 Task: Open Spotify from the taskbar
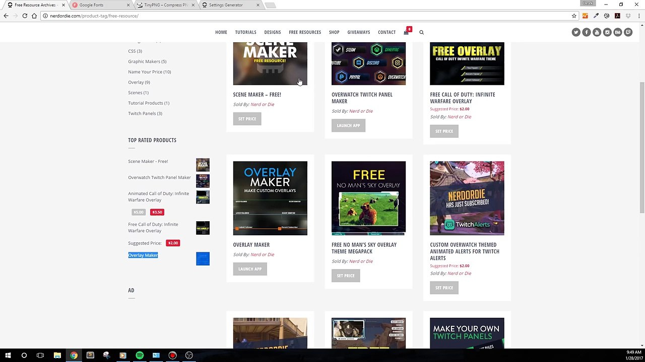pyautogui.click(x=140, y=355)
